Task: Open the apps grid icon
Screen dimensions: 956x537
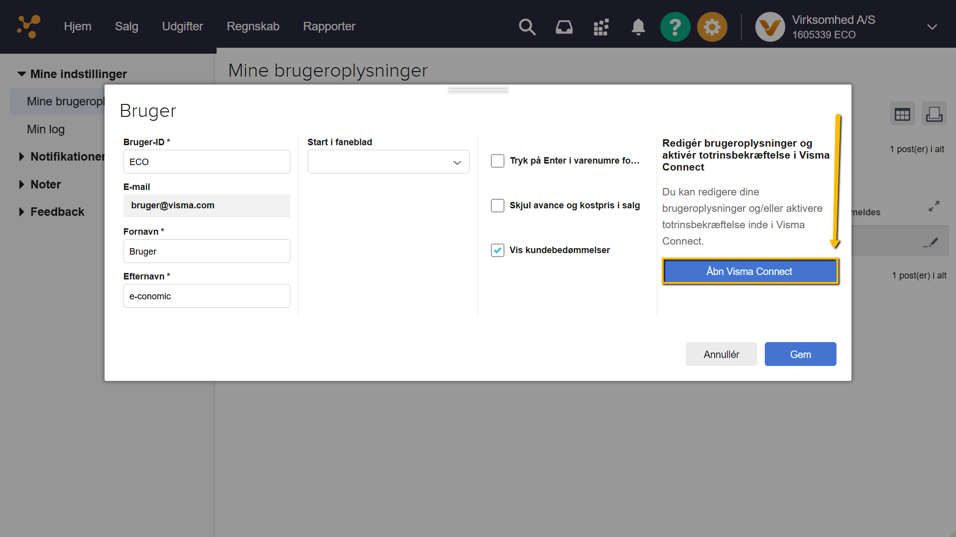Action: (601, 27)
